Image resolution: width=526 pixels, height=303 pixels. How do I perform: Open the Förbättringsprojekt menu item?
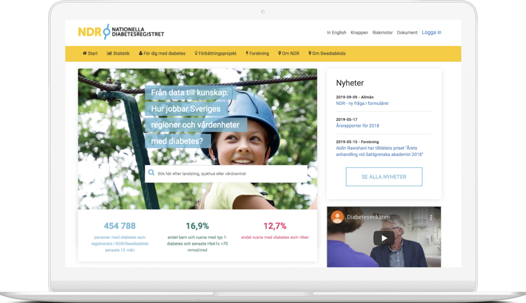pos(216,53)
